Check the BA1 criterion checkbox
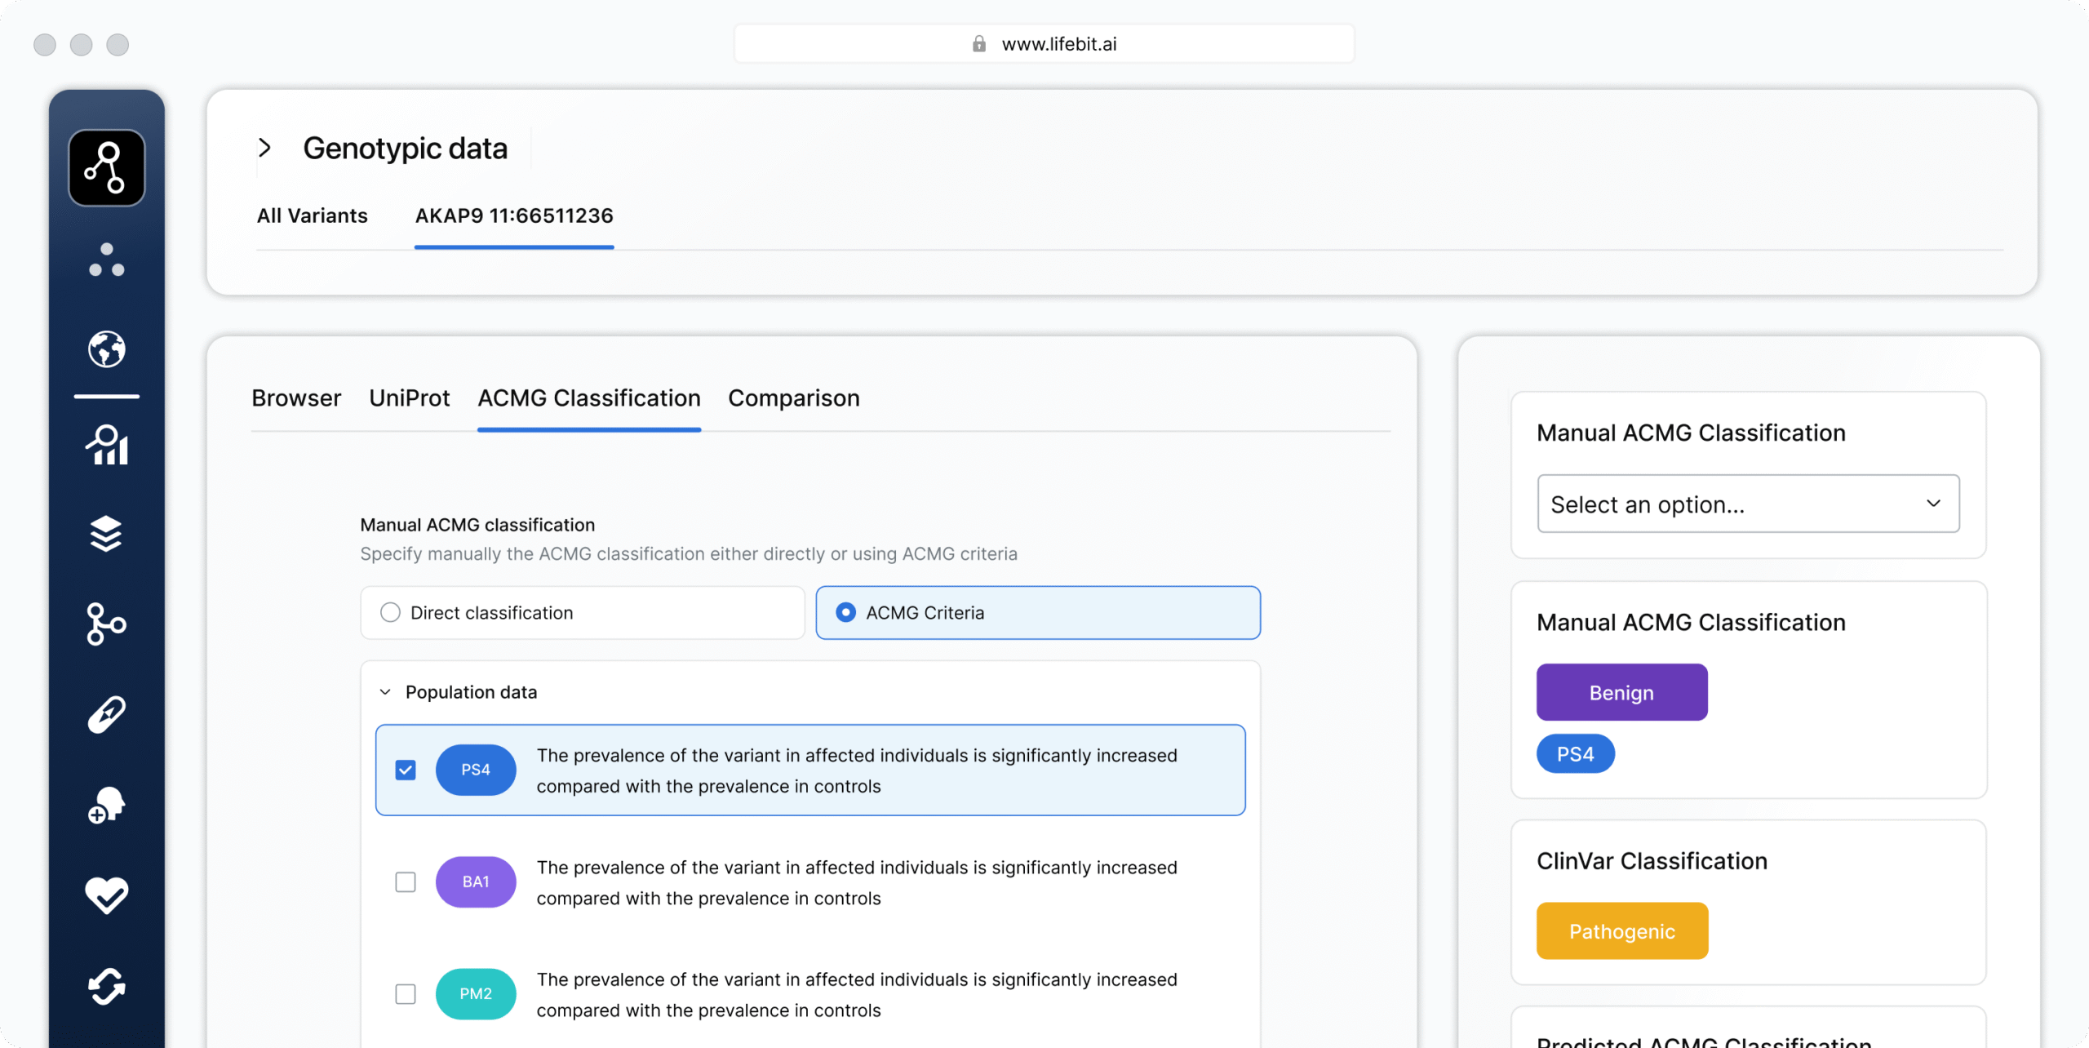 (406, 881)
